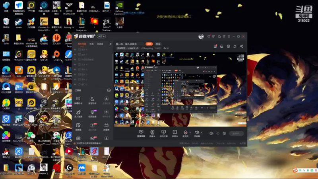Select the 图片 1 source row
The width and height of the screenshot is (318, 179).
[92, 54]
